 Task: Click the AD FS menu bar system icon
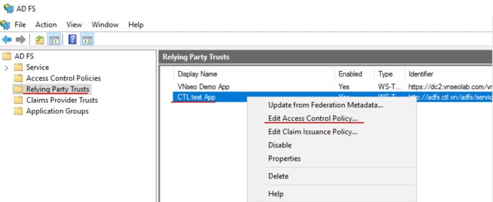point(6,24)
